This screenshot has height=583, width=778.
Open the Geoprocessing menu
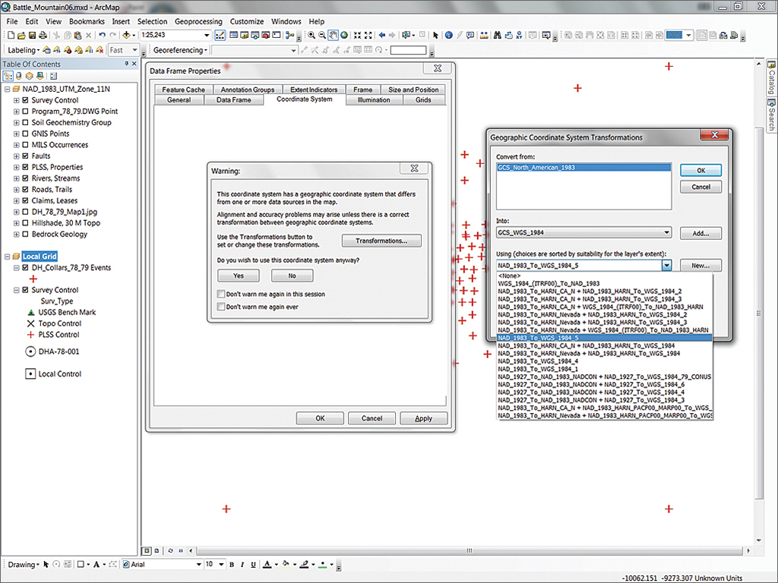click(198, 22)
